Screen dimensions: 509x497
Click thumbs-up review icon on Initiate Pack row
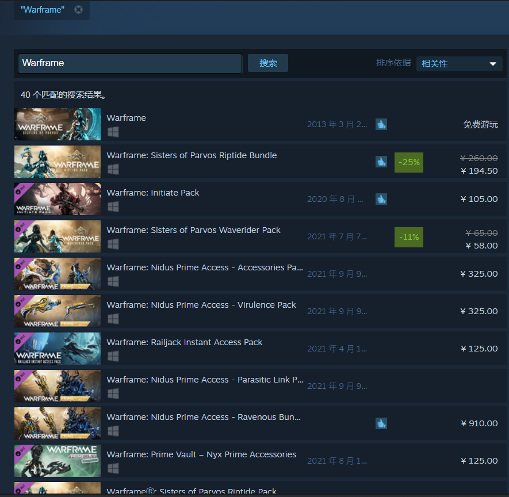pyautogui.click(x=381, y=199)
